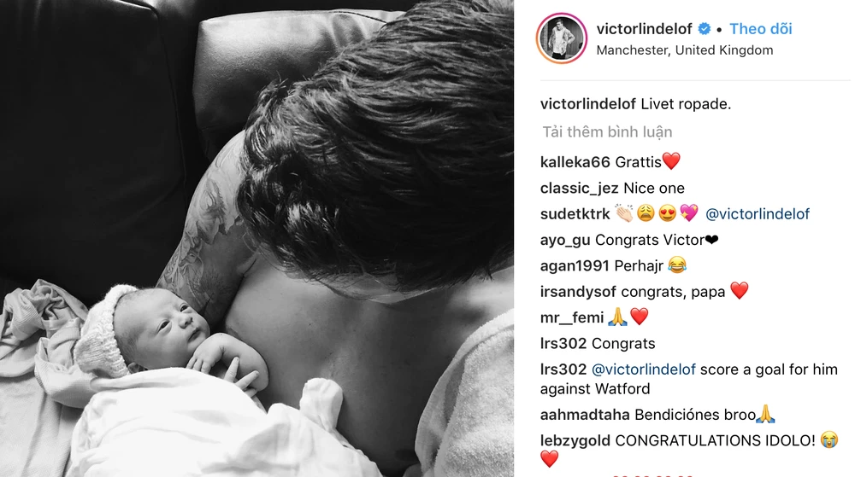Click the blue verified badge icon
This screenshot has width=855, height=477.
tap(705, 29)
